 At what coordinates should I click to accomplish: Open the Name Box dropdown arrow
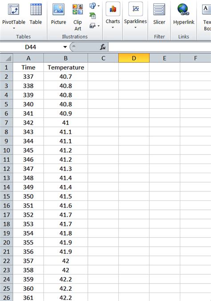tap(65, 47)
